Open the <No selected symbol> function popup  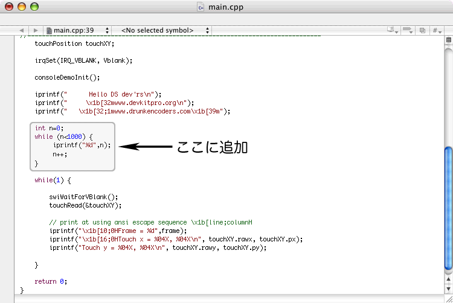coord(162,30)
